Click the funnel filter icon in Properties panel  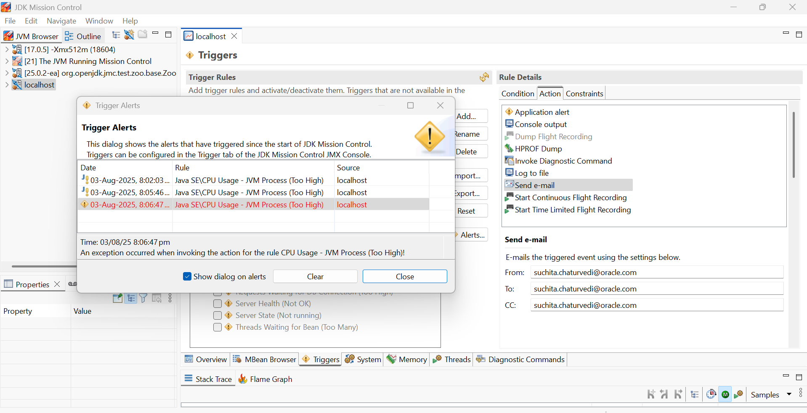pyautogui.click(x=143, y=298)
